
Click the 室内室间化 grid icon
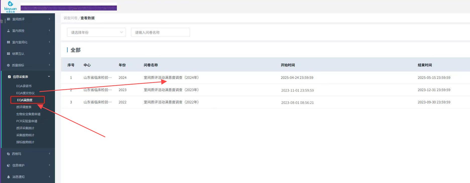pos(9,42)
